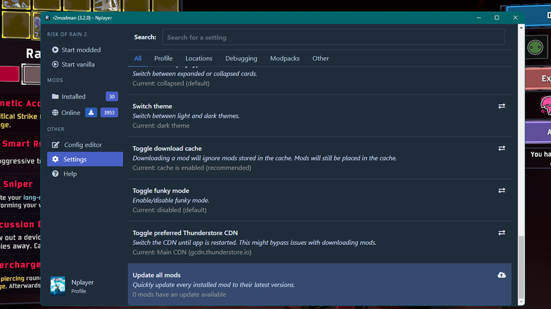The image size is (551, 309).
Task: Click the Switch theme setting title
Action: [152, 106]
